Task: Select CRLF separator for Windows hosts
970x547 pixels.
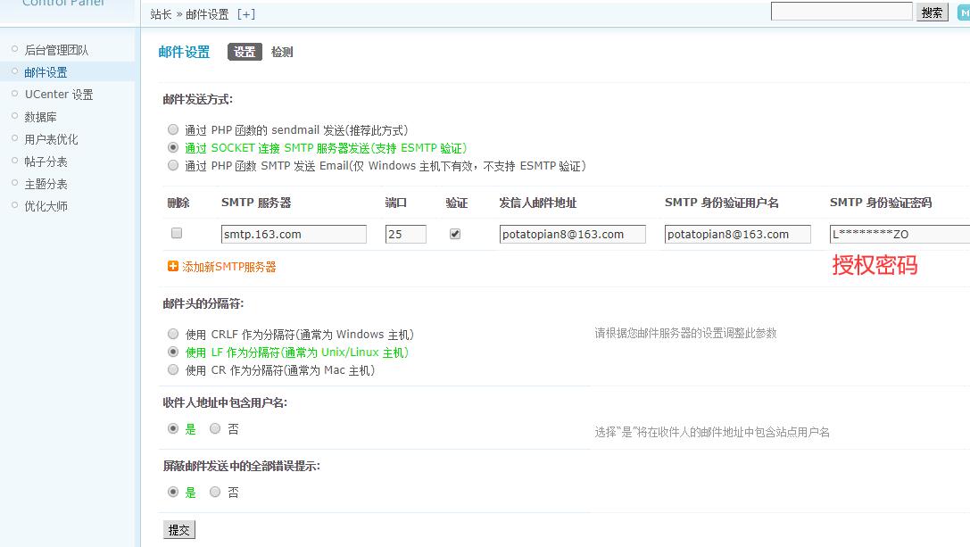Action: point(173,334)
